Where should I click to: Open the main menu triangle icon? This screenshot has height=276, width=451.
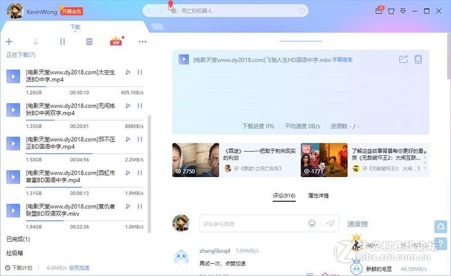click(403, 11)
